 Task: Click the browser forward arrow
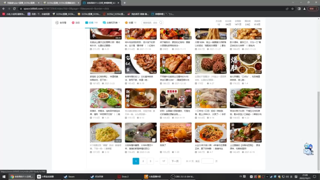coord(9,9)
